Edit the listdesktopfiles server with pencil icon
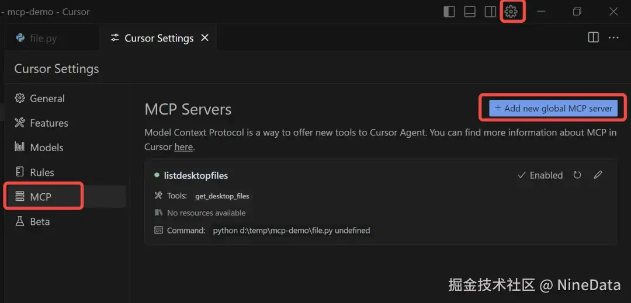 point(598,175)
